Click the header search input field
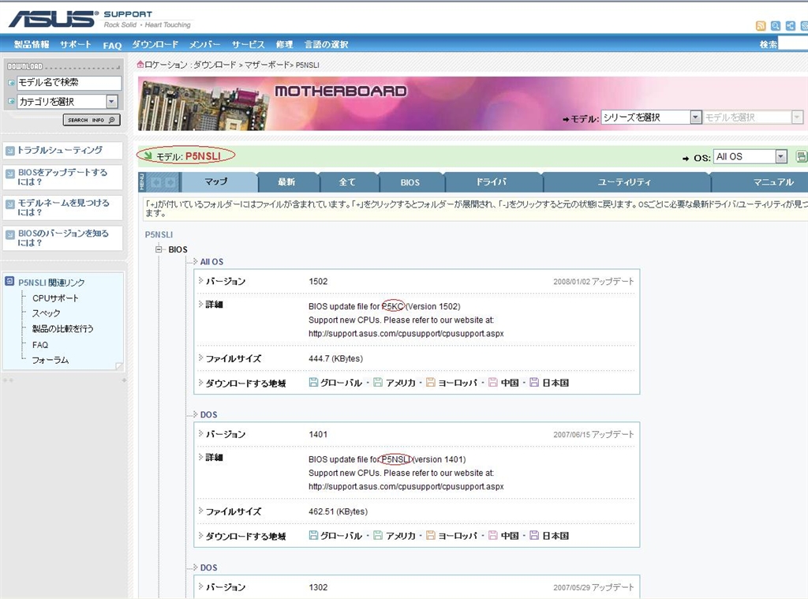 793,44
